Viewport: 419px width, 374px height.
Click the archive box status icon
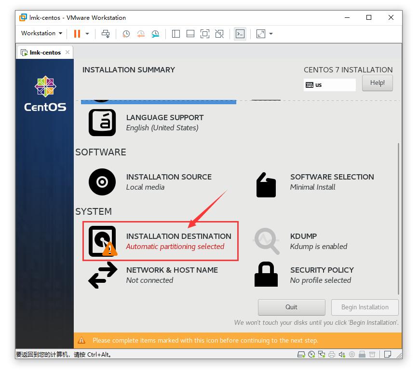pos(372,355)
